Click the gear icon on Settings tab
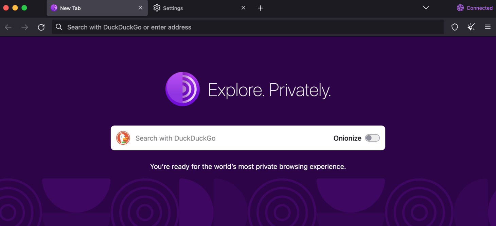The width and height of the screenshot is (496, 226). (x=157, y=8)
